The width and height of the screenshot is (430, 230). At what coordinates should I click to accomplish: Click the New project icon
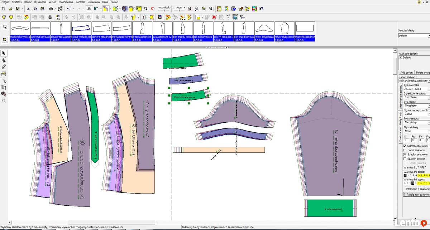(x=4, y=9)
